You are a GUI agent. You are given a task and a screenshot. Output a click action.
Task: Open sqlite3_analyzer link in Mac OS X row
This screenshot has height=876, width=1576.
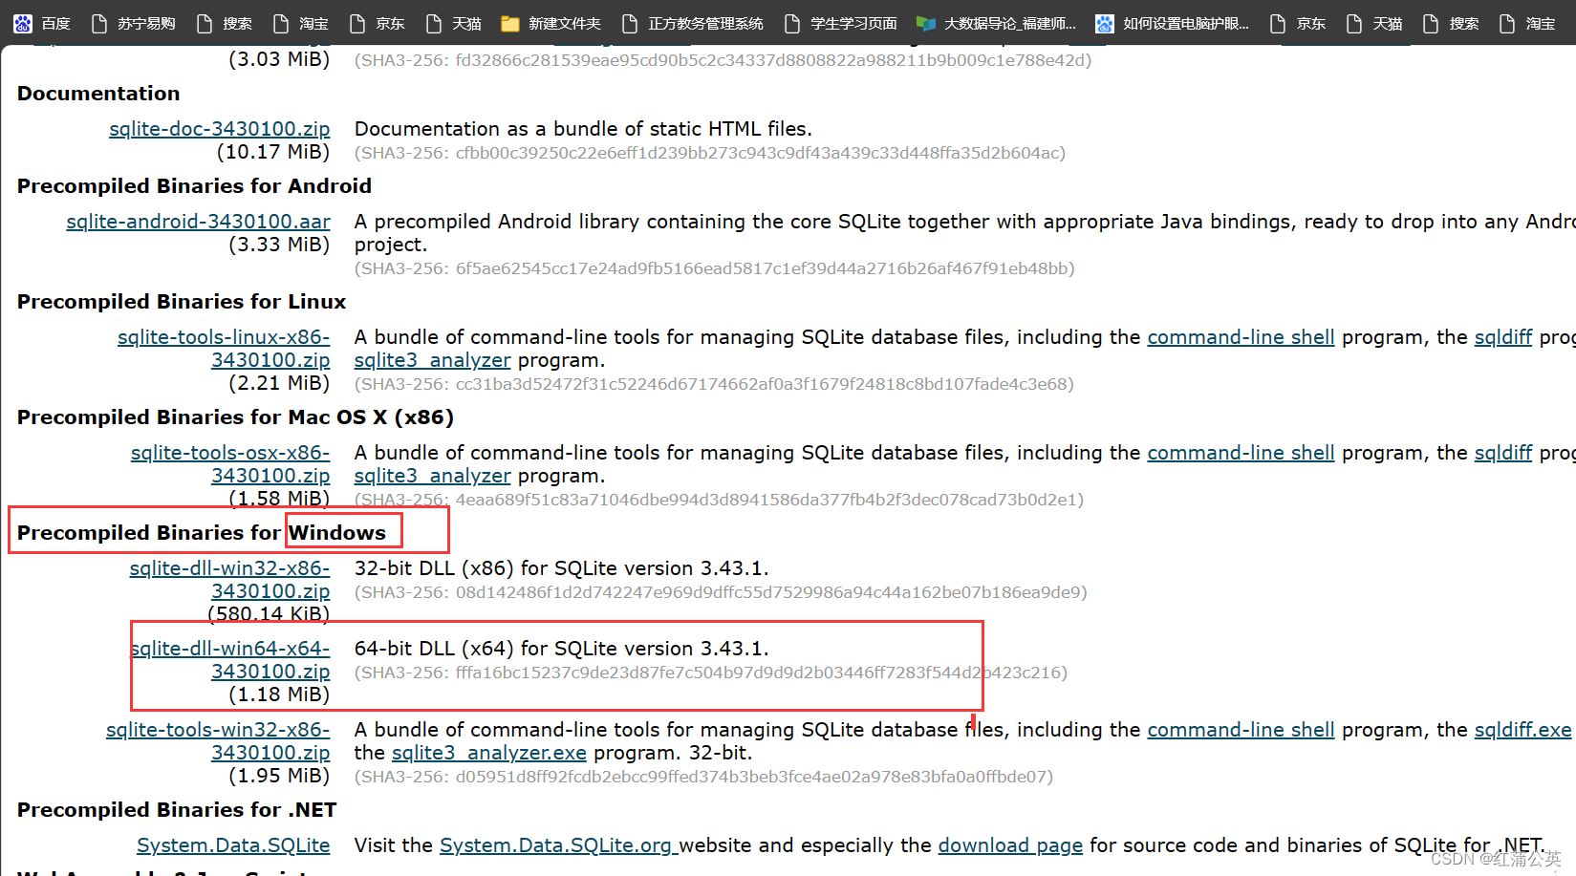(x=432, y=476)
